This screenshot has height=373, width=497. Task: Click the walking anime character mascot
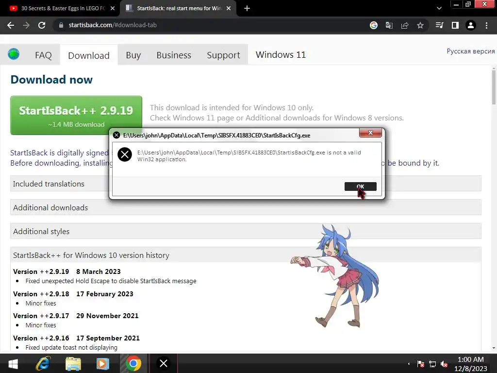[x=335, y=276]
